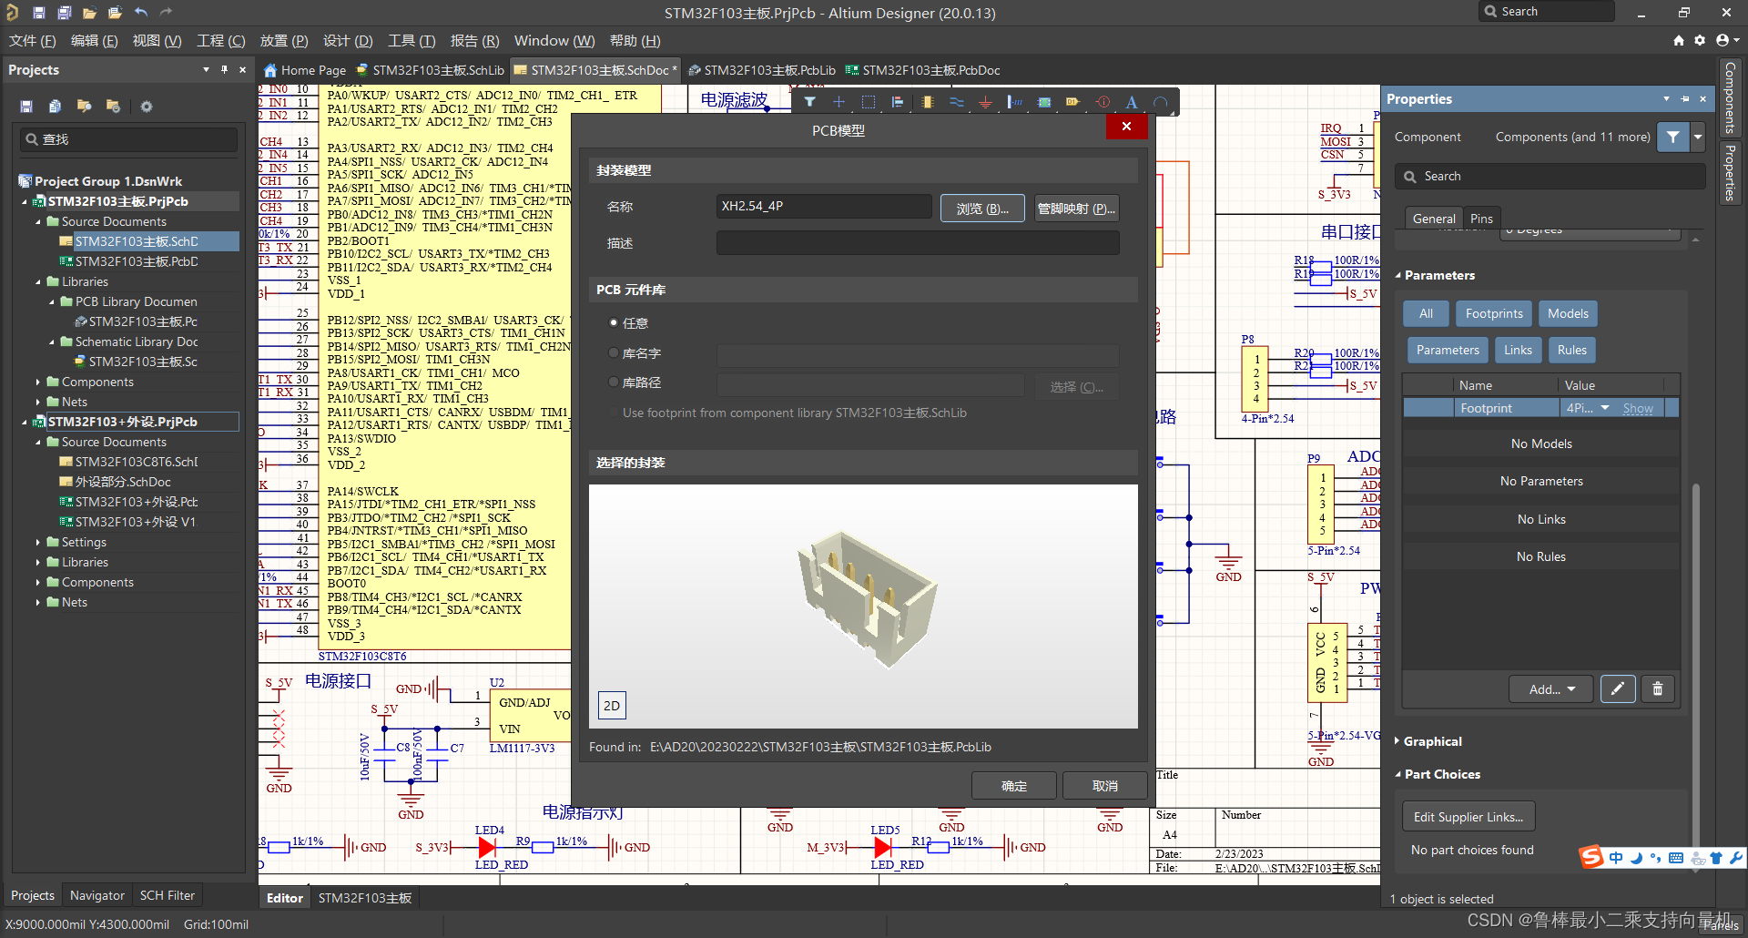Open a project via title bar project-folder icon
Image resolution: width=1748 pixels, height=938 pixels.
point(115,13)
